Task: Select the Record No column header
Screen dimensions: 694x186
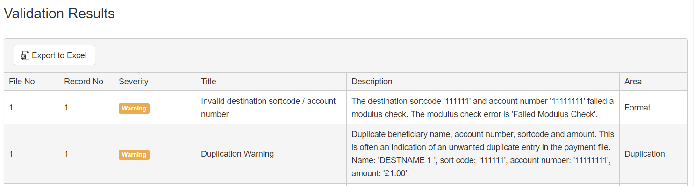Action: coord(84,82)
